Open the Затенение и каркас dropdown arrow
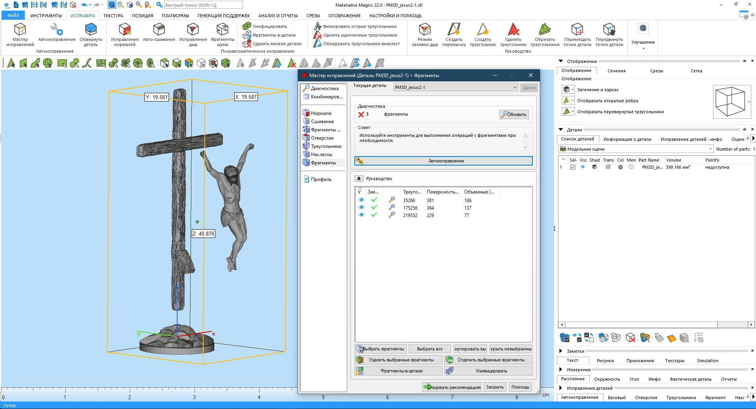 click(573, 90)
